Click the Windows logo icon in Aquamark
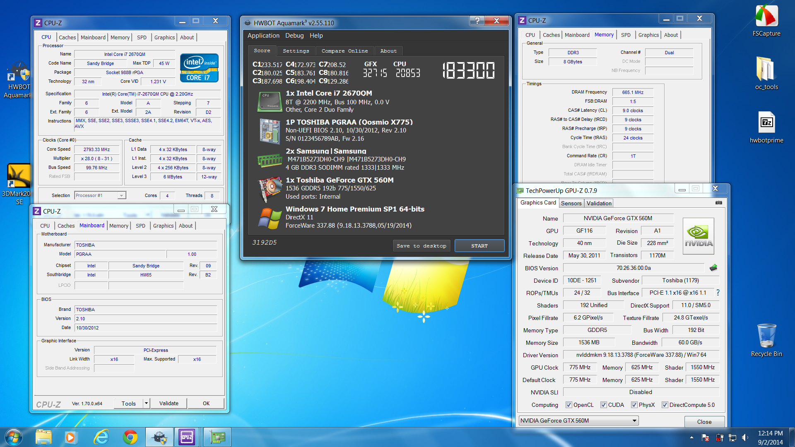Screen dimensions: 795x447 [270, 218]
